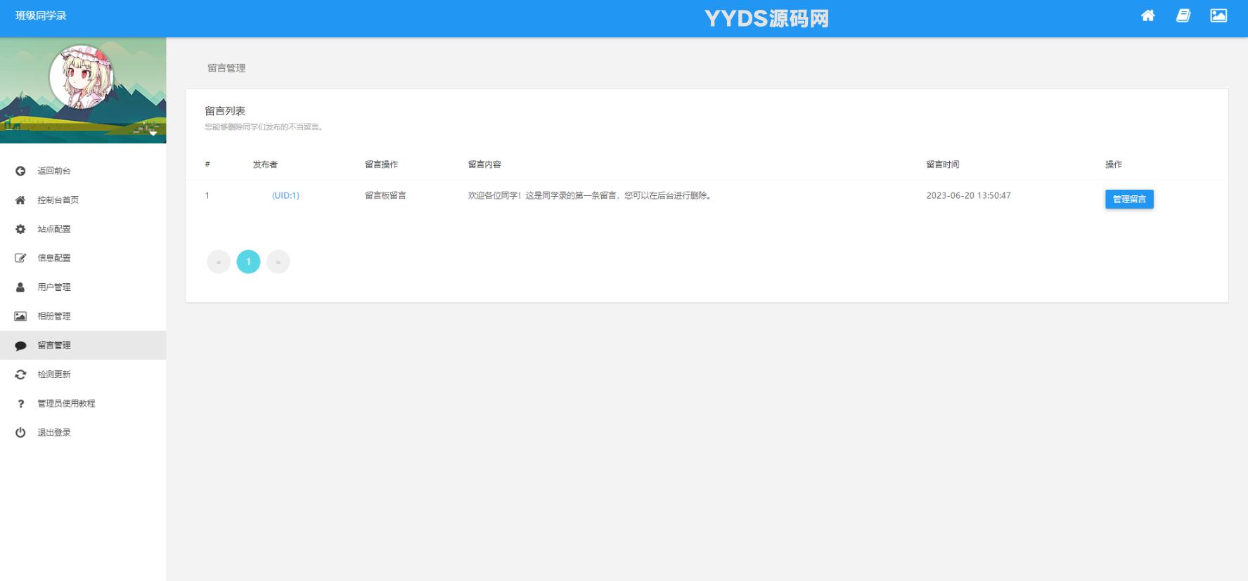Click the refresh icon for 检测更新
Screen dimensions: 1248x581
[20, 374]
